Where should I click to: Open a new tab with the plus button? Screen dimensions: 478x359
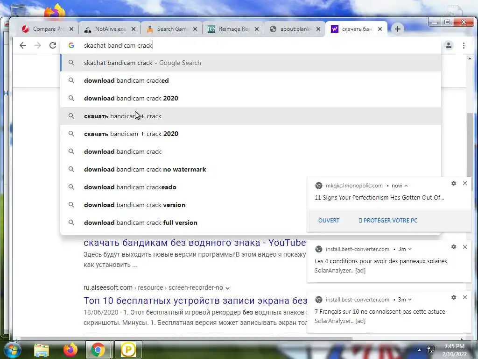(398, 29)
